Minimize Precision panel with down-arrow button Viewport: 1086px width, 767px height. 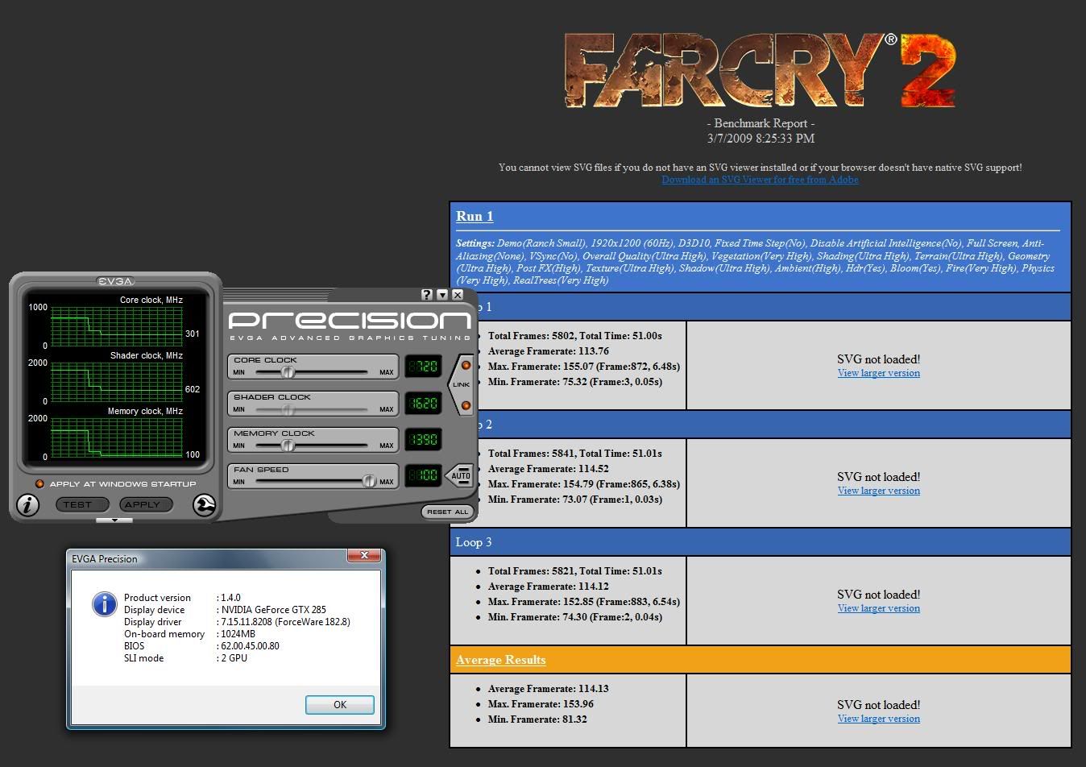(x=442, y=295)
